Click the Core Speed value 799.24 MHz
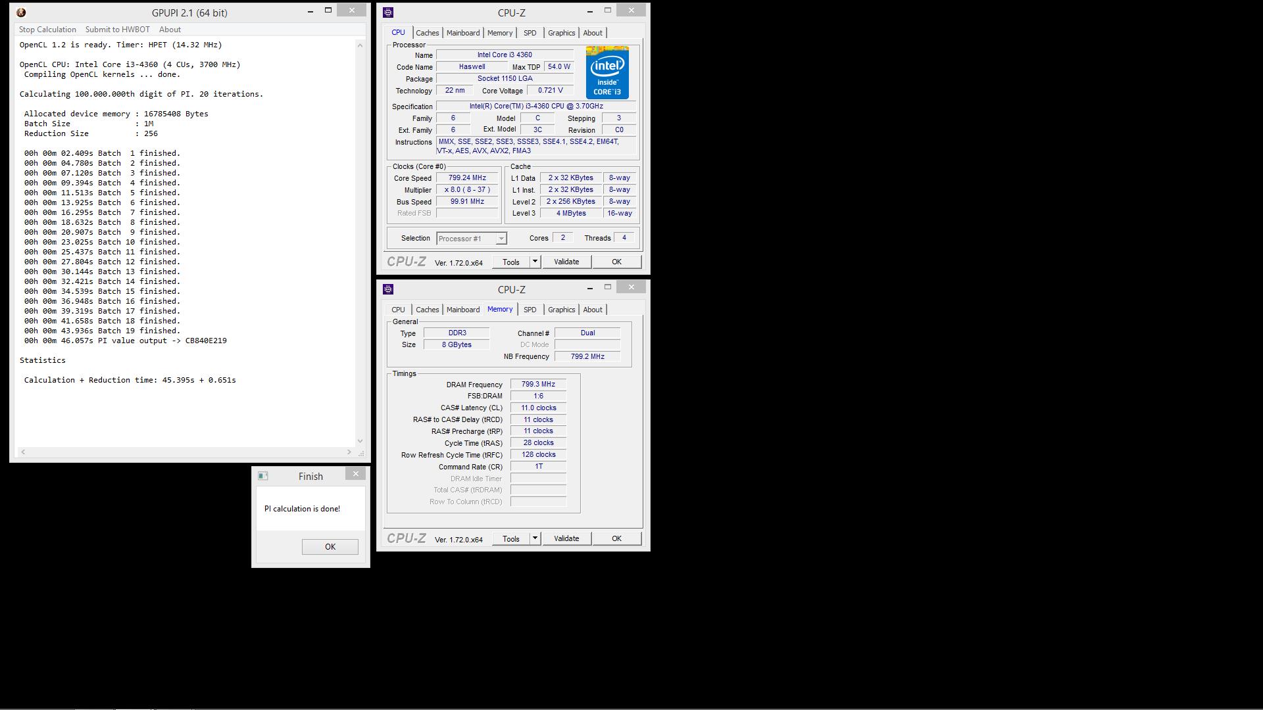Screen dimensions: 1263x710 (x=467, y=178)
